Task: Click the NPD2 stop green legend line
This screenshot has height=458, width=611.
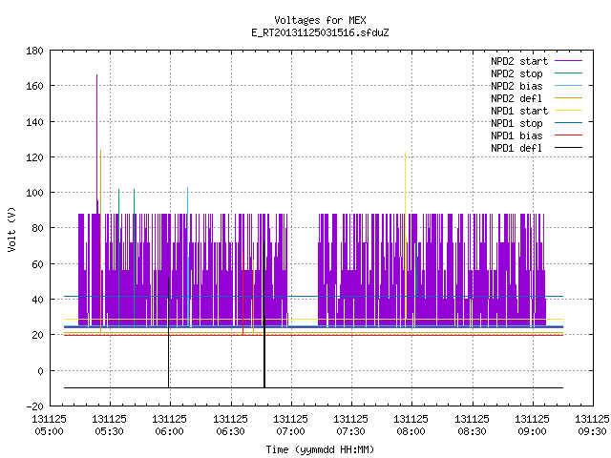Action: point(568,73)
